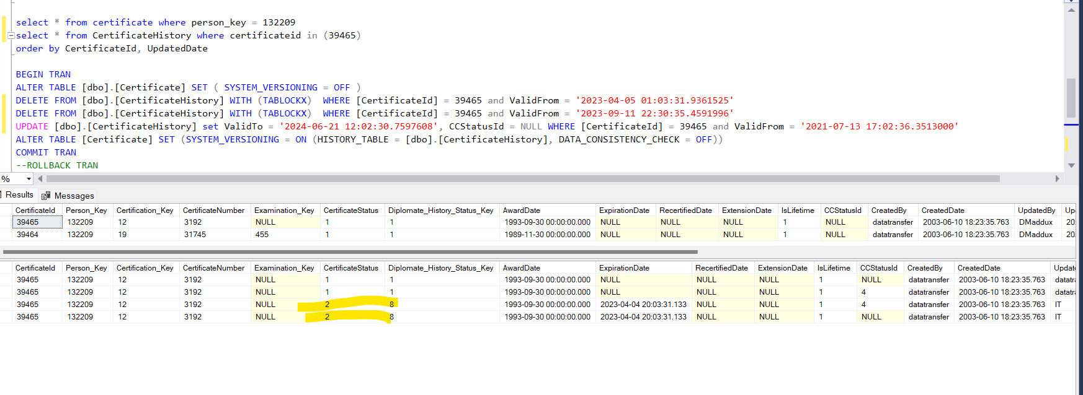Image resolution: width=1083 pixels, height=395 pixels.
Task: Click the BEGIN TRAN line
Action: [x=43, y=74]
